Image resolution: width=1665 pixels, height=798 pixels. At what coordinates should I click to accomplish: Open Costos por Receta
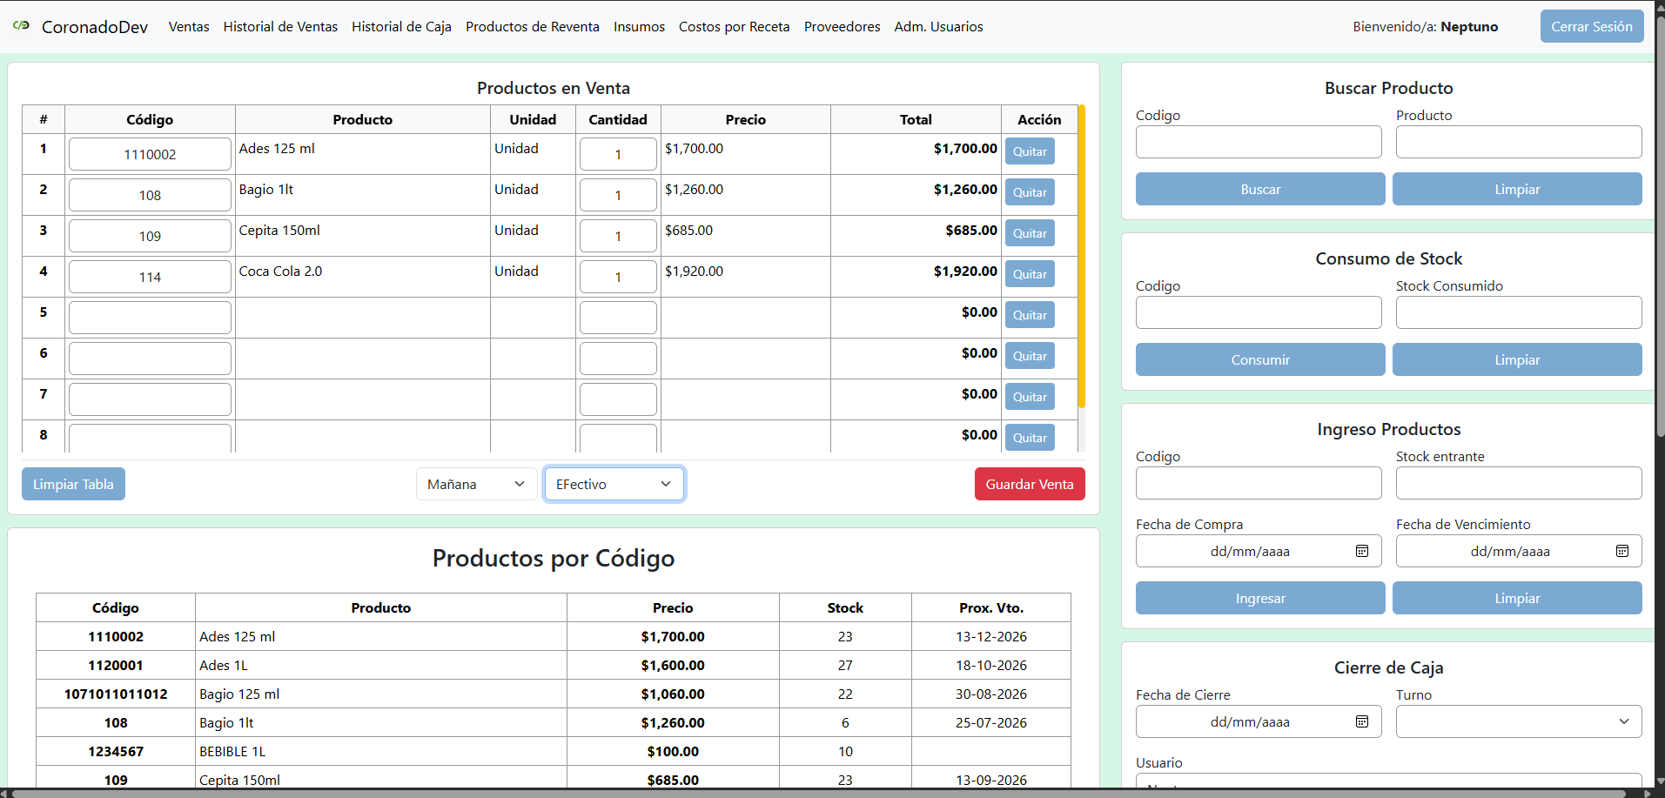click(735, 27)
